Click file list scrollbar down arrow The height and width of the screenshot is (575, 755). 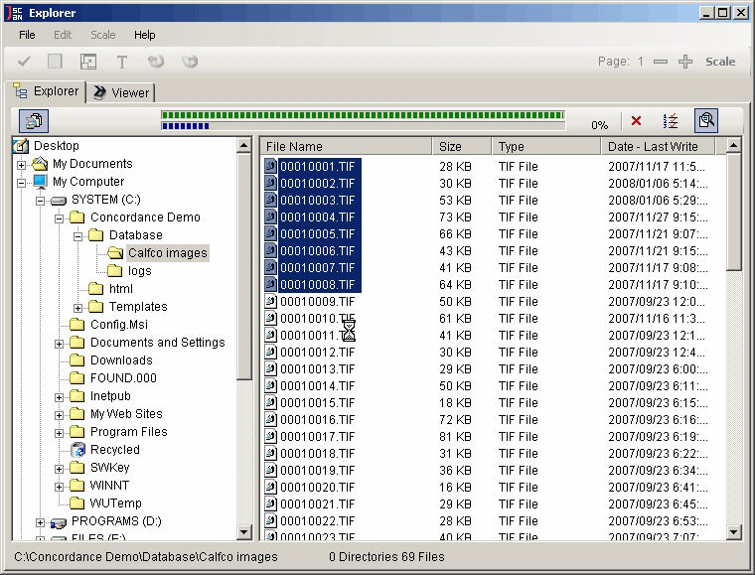[x=733, y=532]
